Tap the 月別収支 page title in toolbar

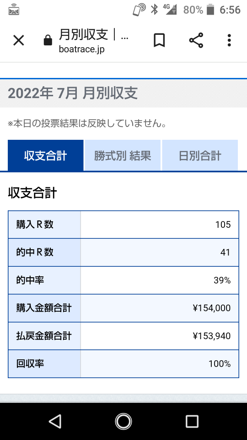coord(83,35)
